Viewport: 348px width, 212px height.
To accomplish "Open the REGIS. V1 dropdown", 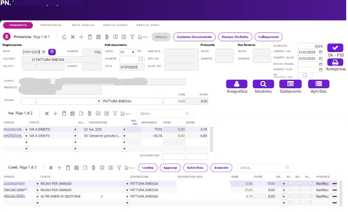I will 133,52.
